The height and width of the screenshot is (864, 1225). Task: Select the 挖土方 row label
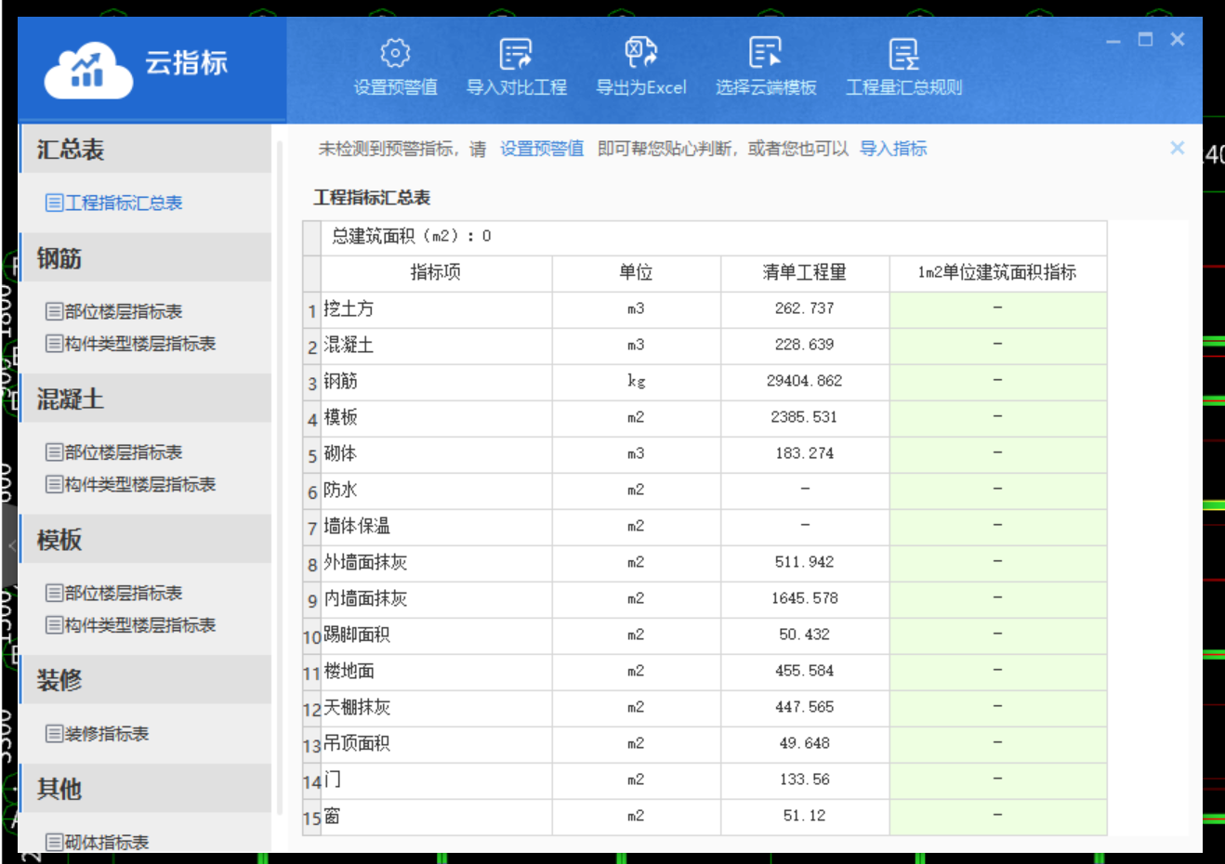coord(349,308)
